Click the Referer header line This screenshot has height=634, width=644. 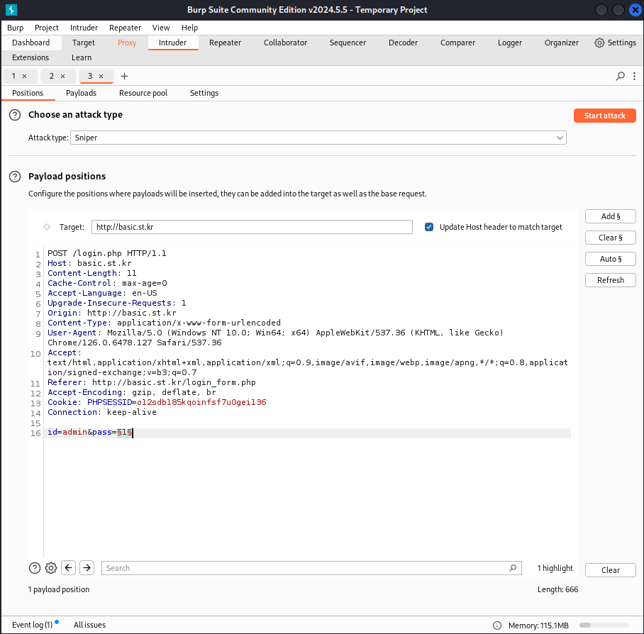[x=152, y=383]
